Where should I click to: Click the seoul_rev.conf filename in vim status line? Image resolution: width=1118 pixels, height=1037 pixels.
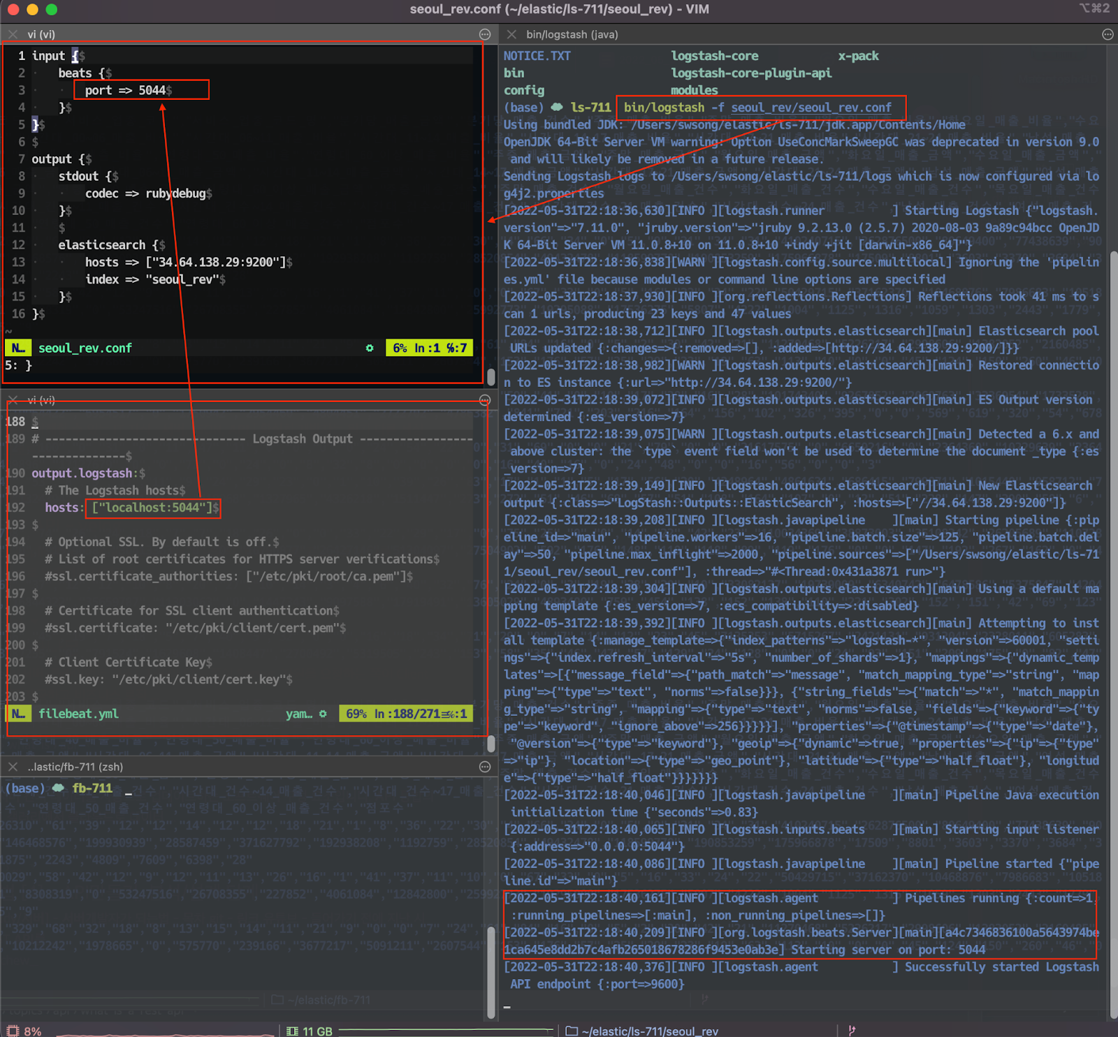[x=85, y=348]
